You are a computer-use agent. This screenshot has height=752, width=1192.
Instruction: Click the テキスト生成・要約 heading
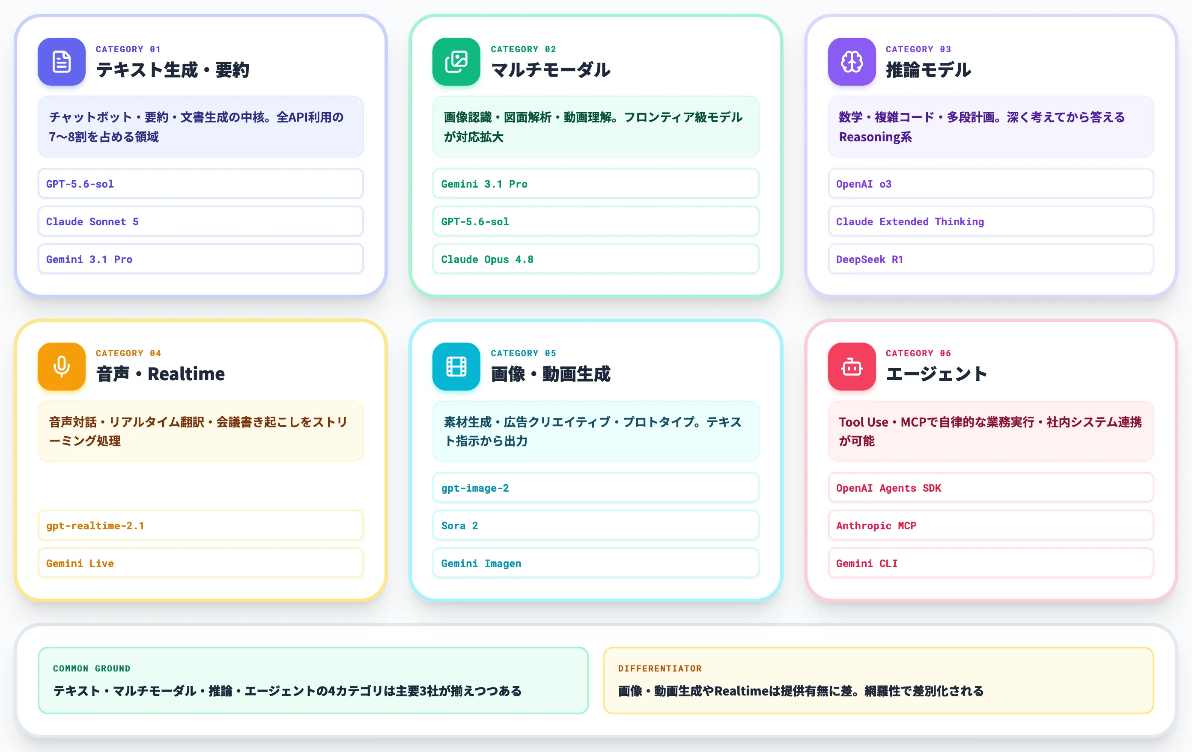[x=172, y=70]
